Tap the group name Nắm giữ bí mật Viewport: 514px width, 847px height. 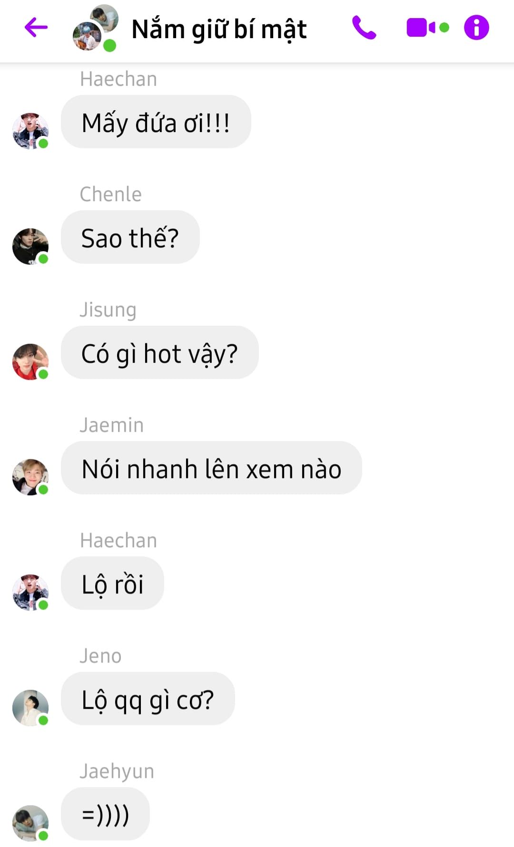pyautogui.click(x=219, y=29)
